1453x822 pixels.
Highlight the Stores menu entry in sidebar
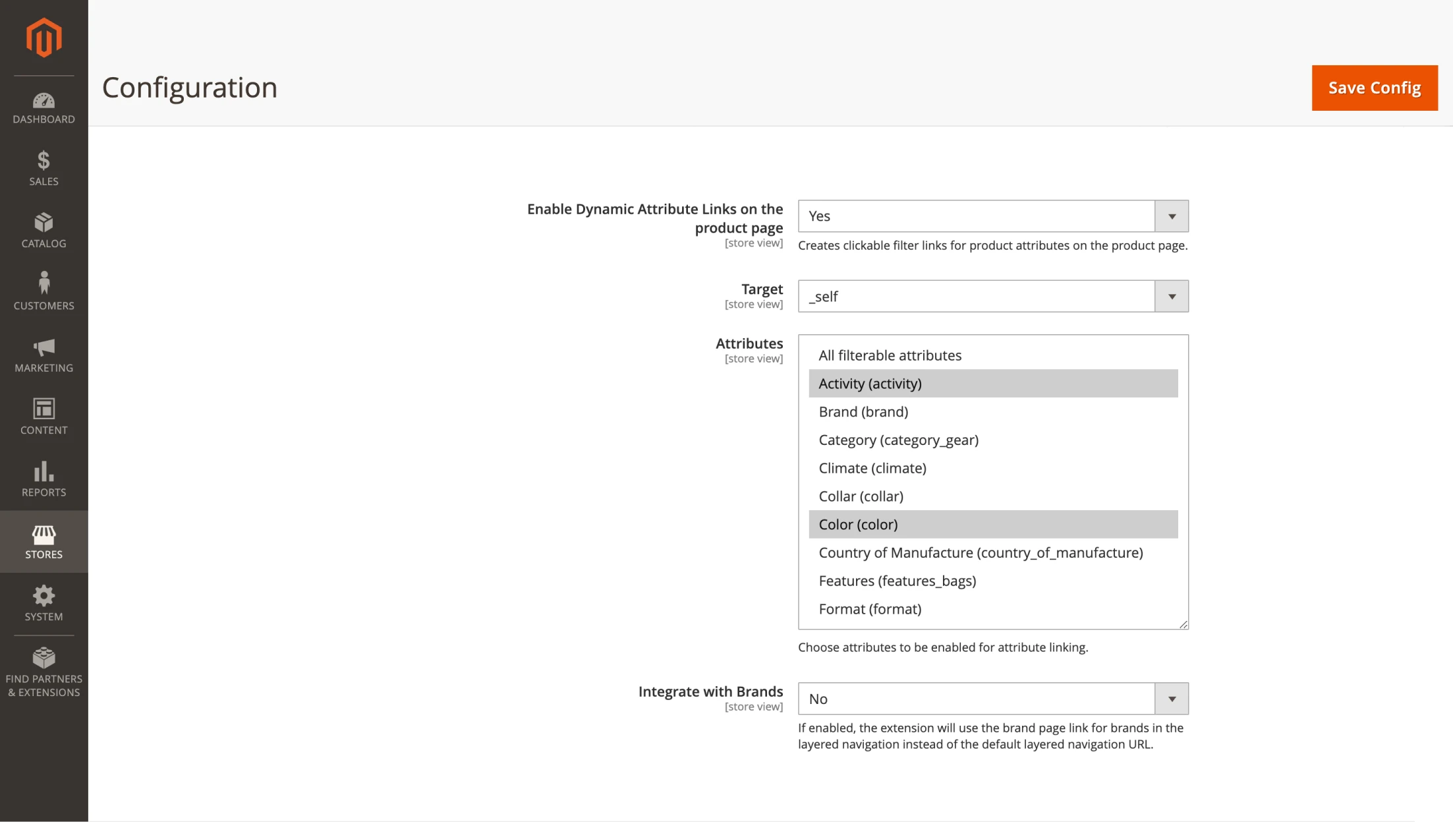coord(43,541)
